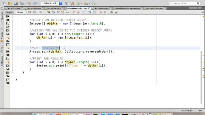Click the Save All icon
Viewport: 205px width, 115px height.
(22, 4)
